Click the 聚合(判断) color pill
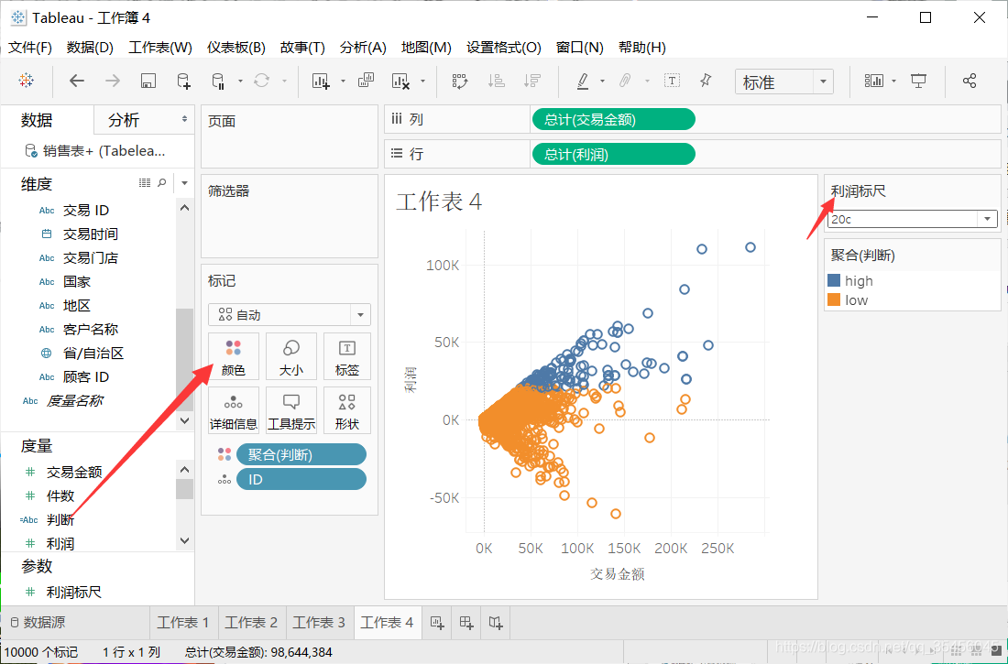This screenshot has height=664, width=1008. pyautogui.click(x=301, y=455)
